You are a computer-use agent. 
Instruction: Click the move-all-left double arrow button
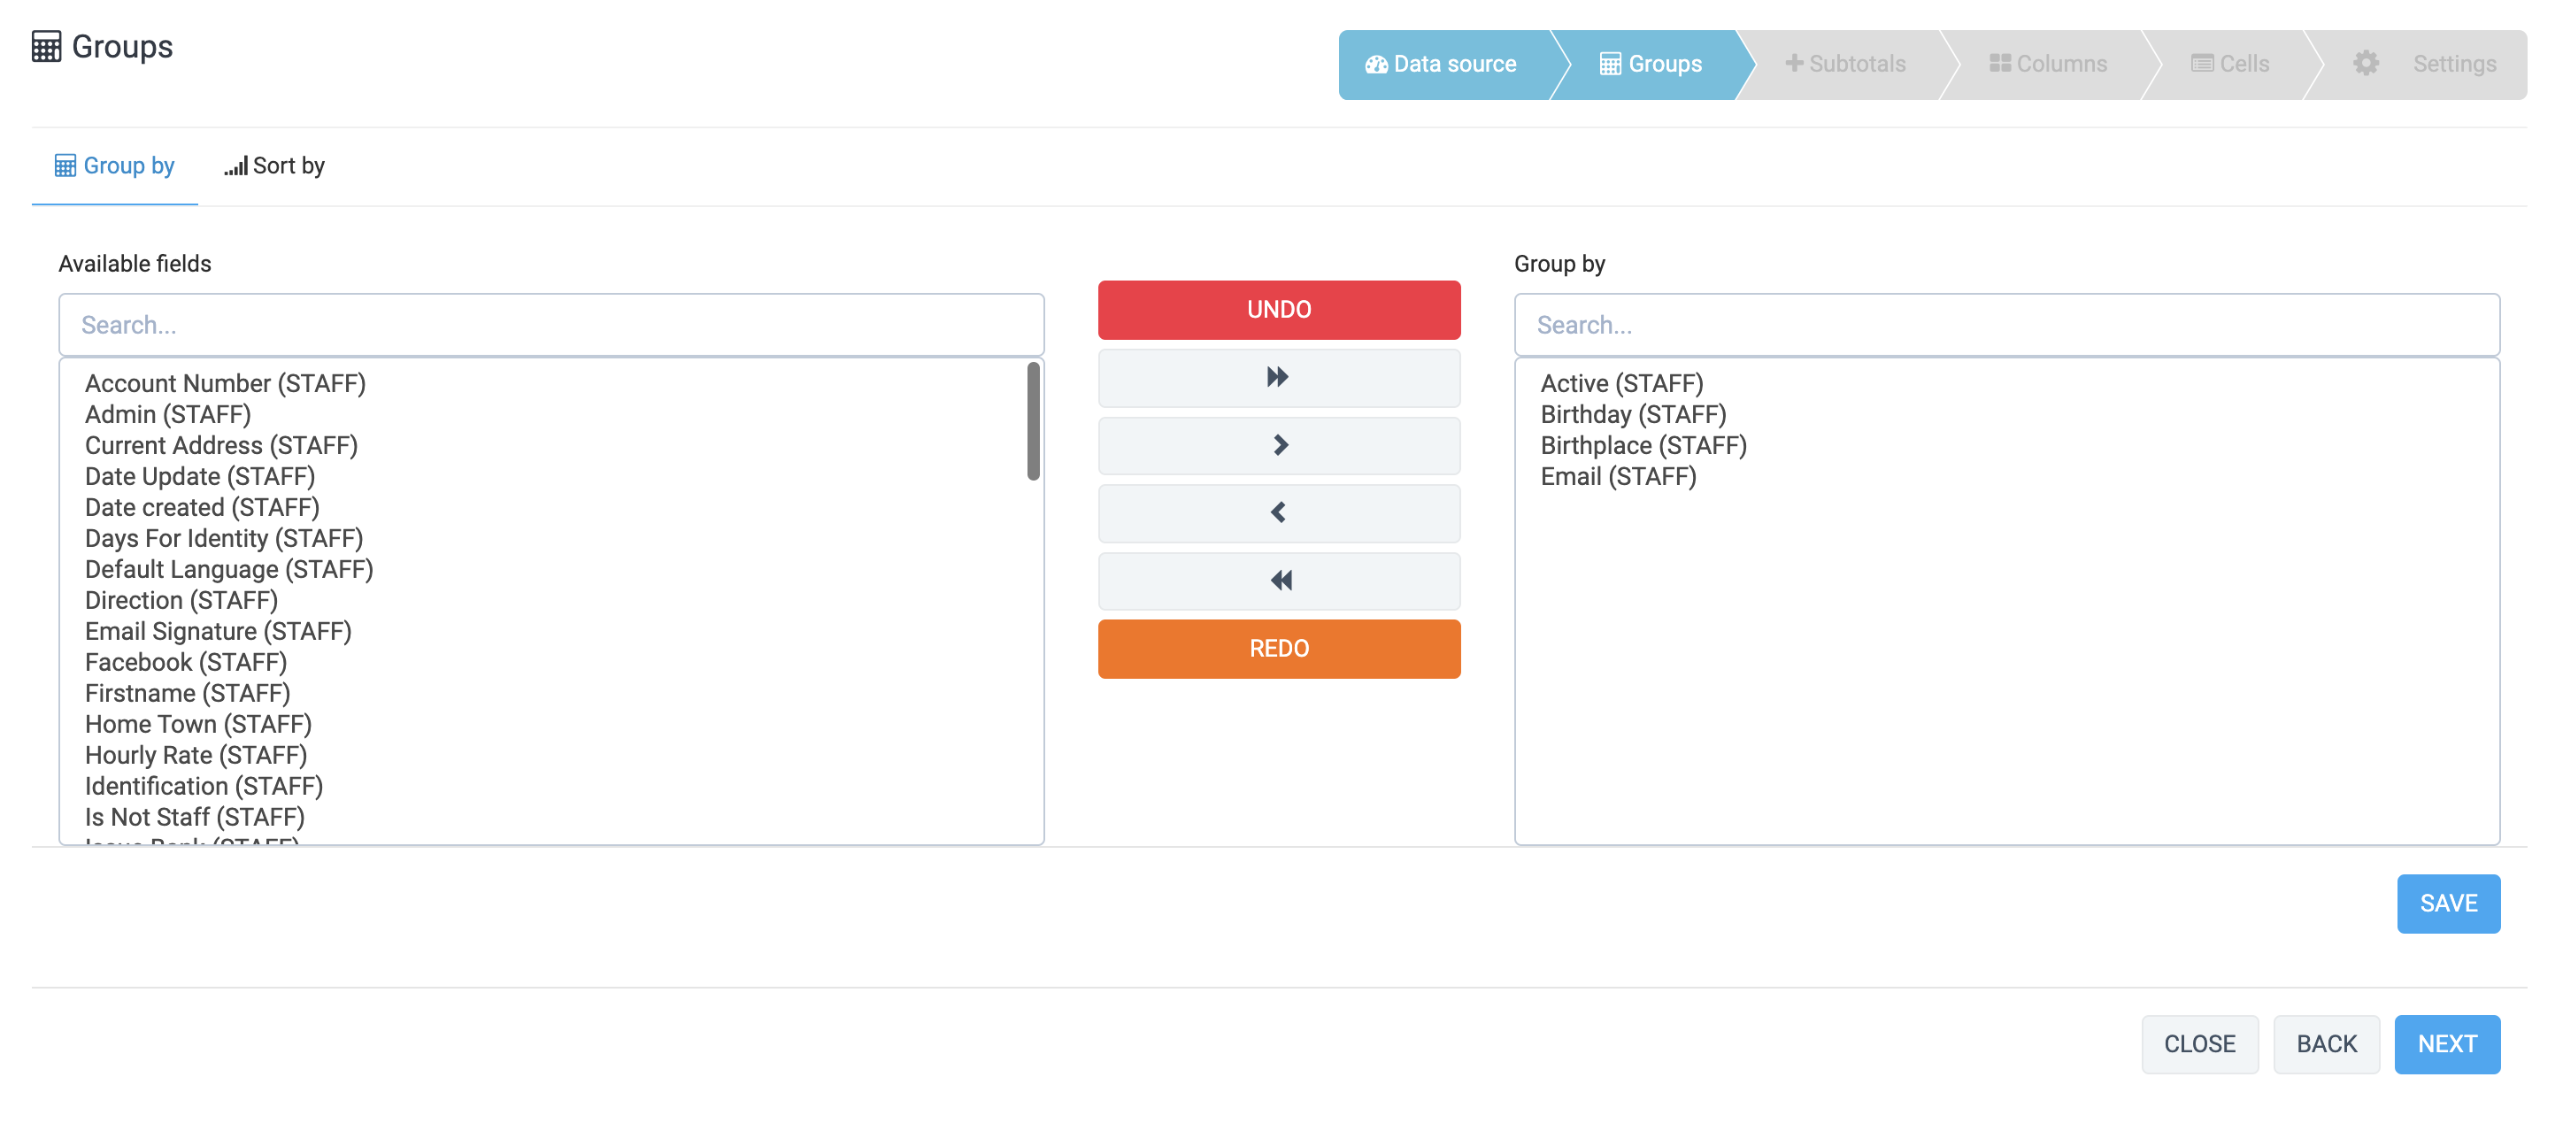point(1279,580)
